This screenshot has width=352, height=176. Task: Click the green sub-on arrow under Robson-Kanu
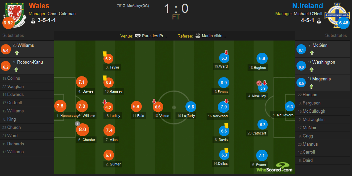16,70
